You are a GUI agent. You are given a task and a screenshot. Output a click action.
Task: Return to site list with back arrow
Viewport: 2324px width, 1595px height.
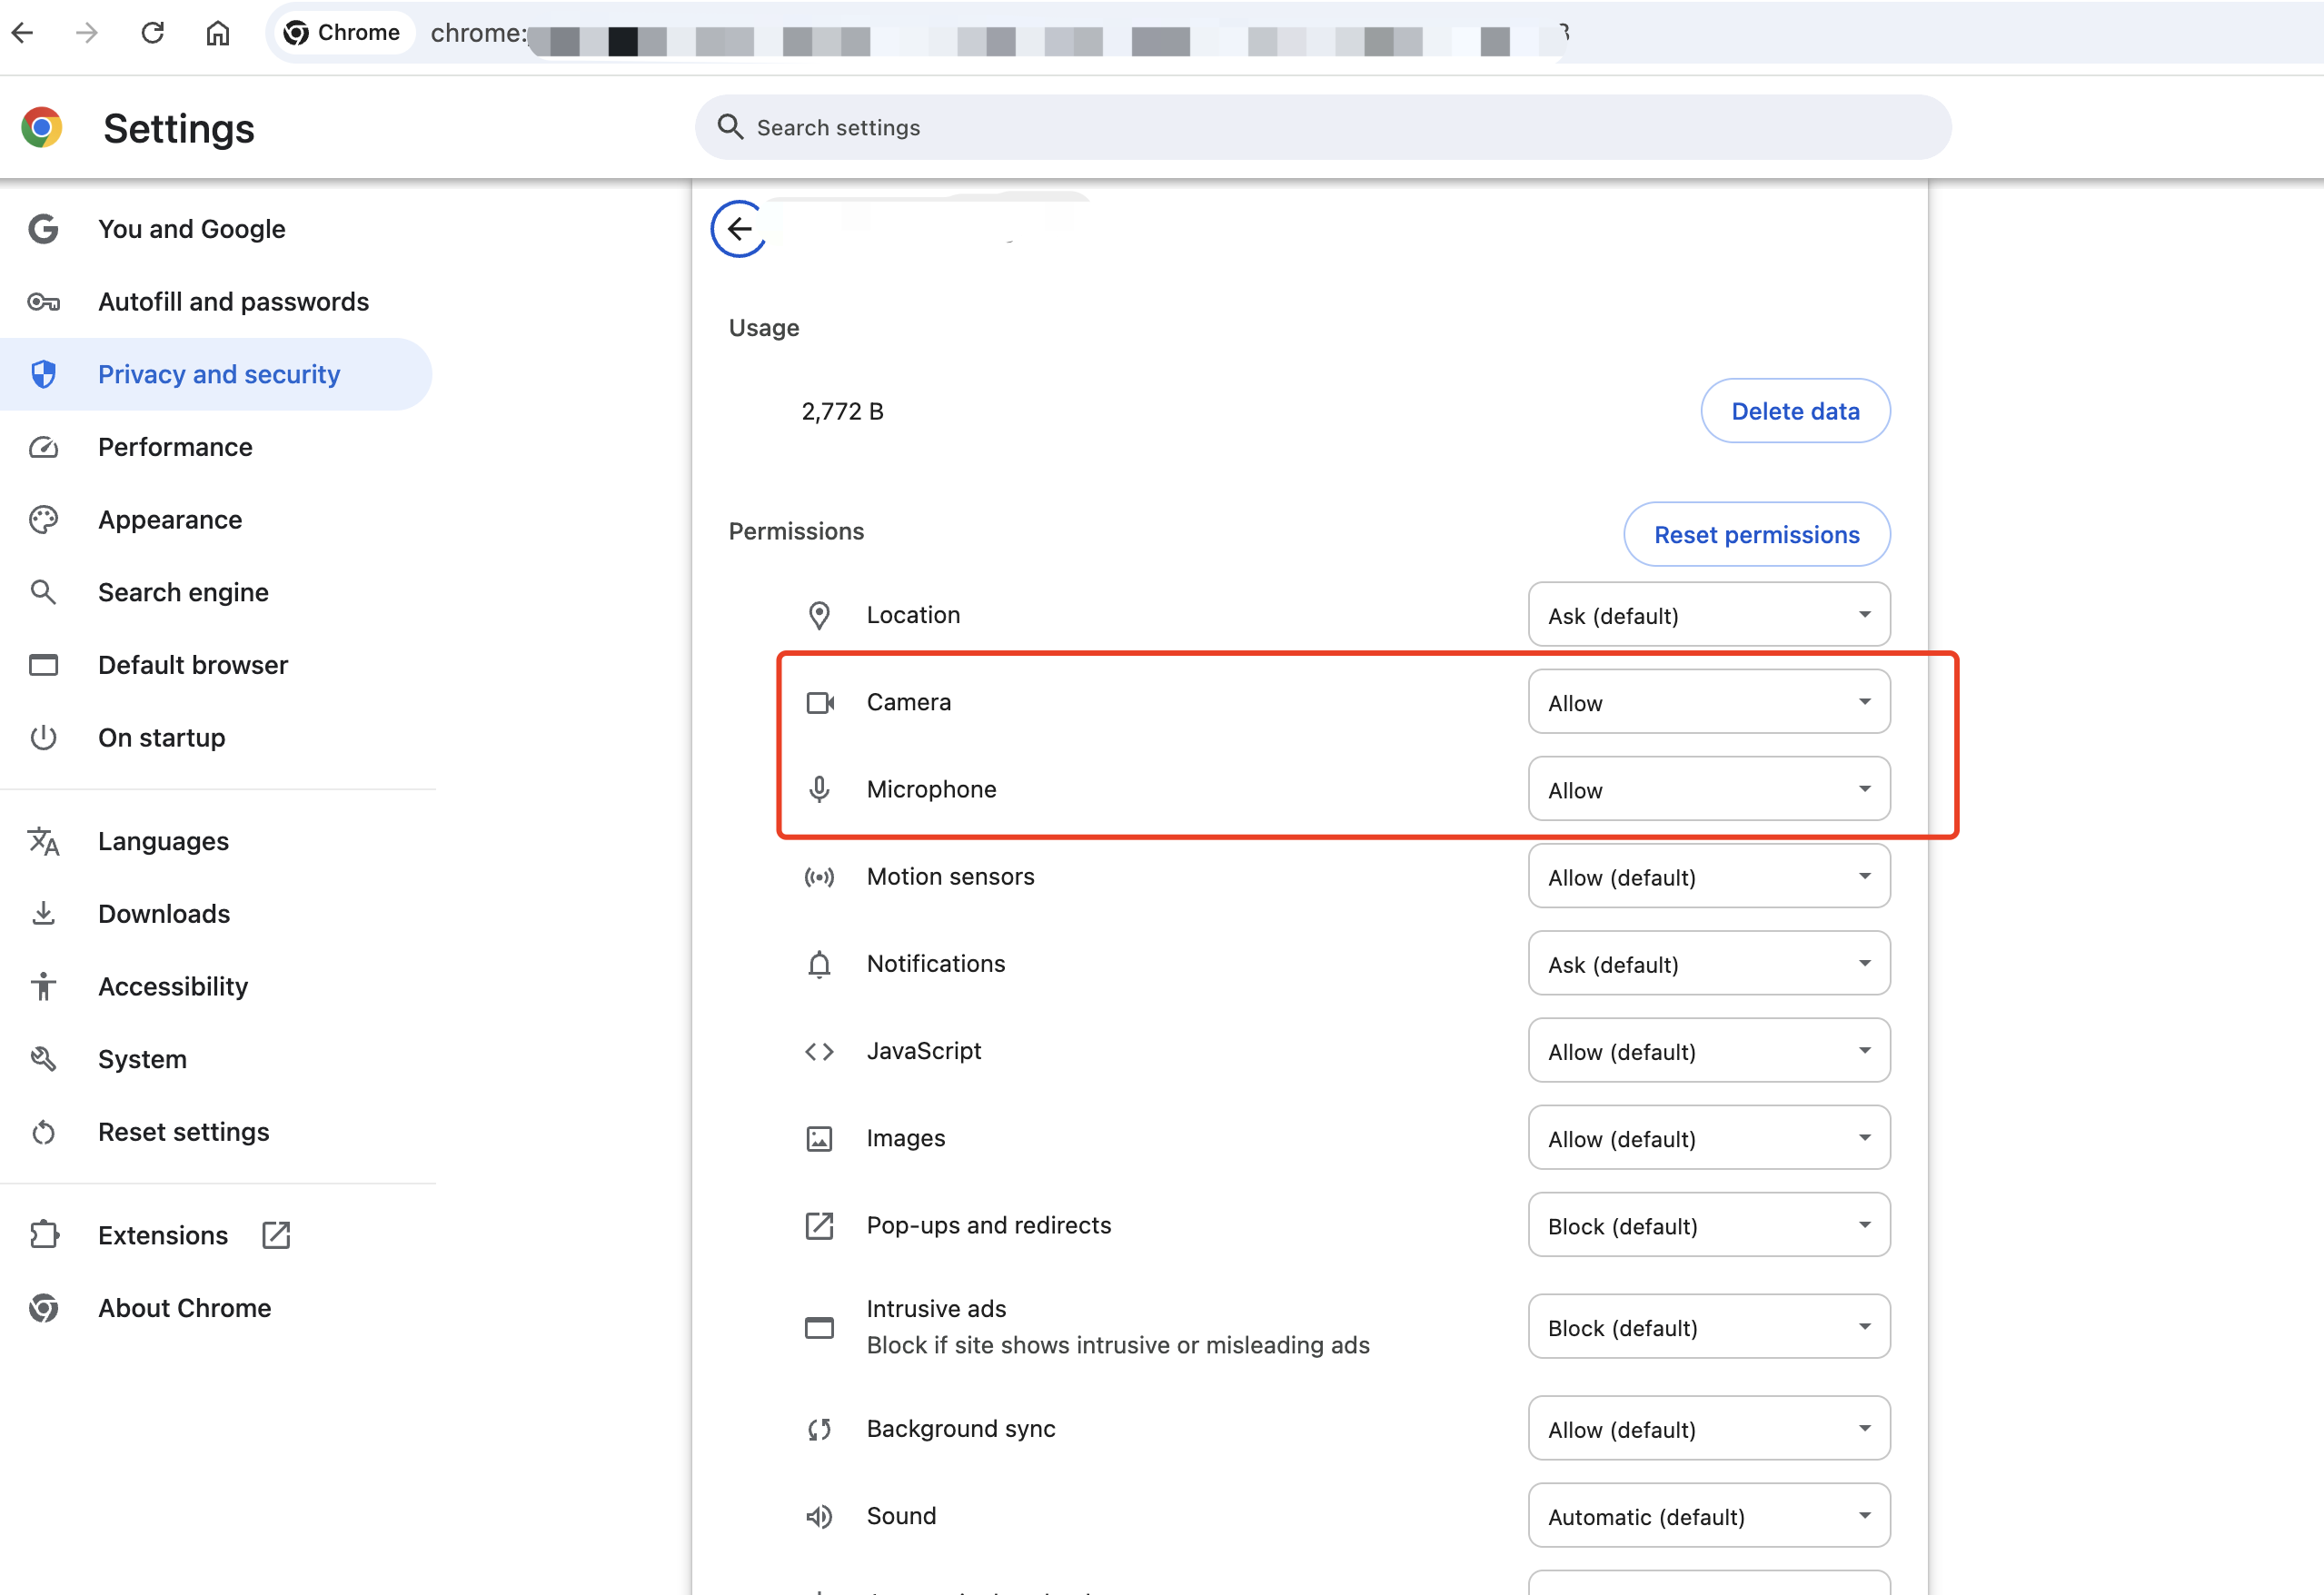(739, 229)
